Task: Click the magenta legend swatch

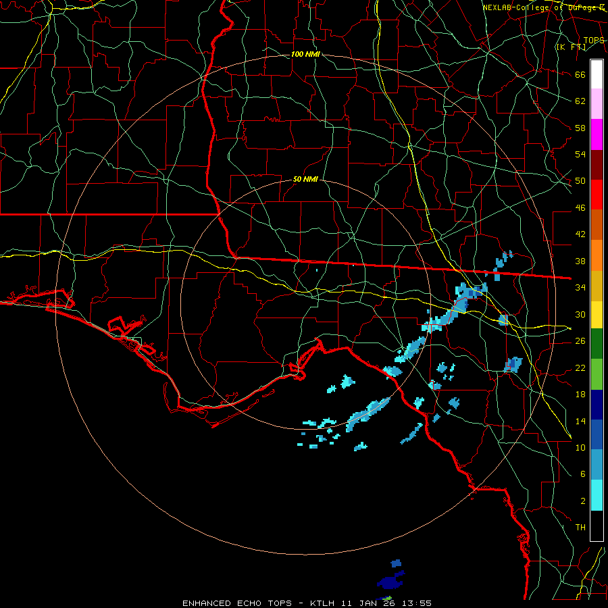Action: click(597, 134)
